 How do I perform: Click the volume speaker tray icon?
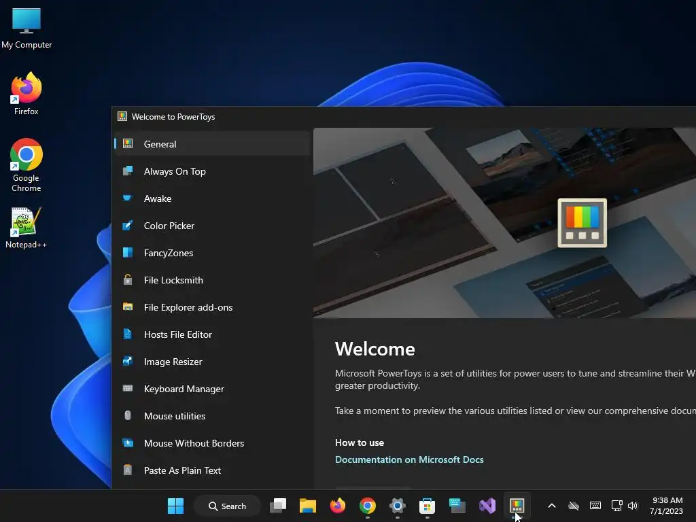click(633, 506)
